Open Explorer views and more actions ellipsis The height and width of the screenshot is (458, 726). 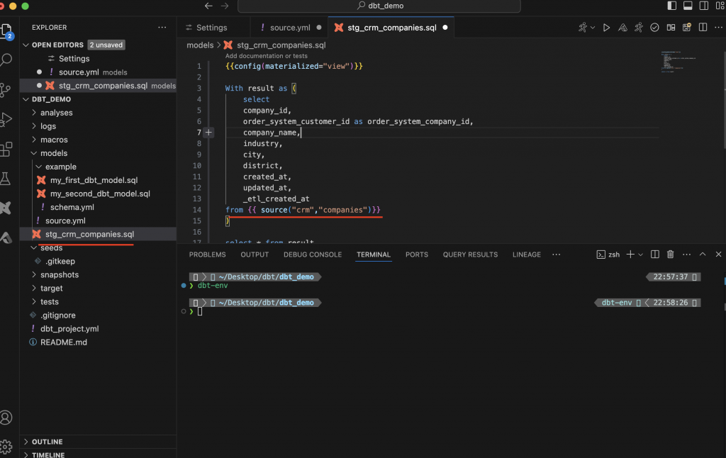click(x=162, y=28)
